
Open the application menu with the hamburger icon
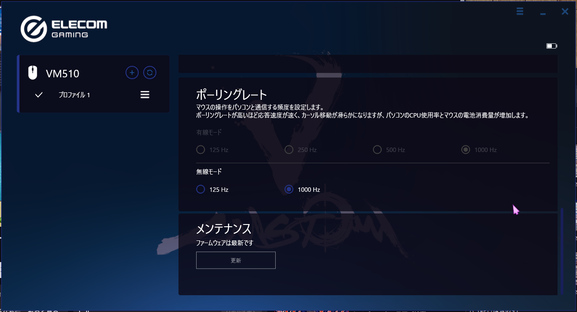(520, 11)
